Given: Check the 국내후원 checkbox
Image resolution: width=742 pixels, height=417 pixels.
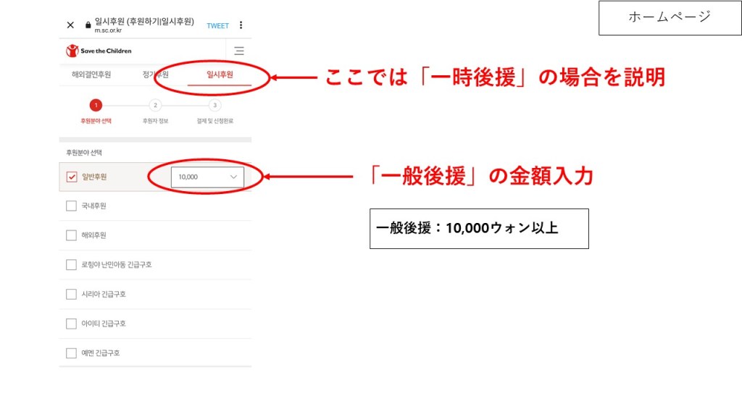Looking at the screenshot, I should pyautogui.click(x=72, y=206).
